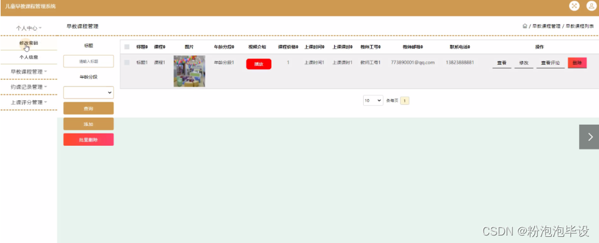Select 个人信息 in the sidebar
Screen dimensions: 599x243
[29, 57]
